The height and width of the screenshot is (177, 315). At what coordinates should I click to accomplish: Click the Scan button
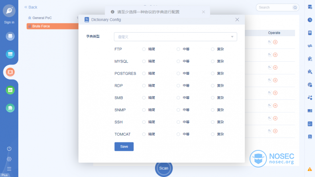[164, 168]
